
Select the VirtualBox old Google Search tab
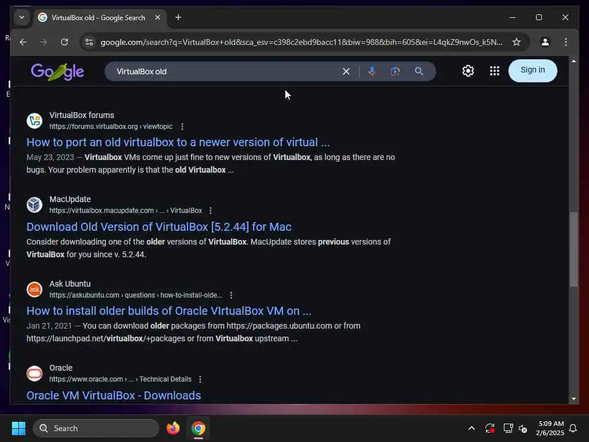click(100, 18)
